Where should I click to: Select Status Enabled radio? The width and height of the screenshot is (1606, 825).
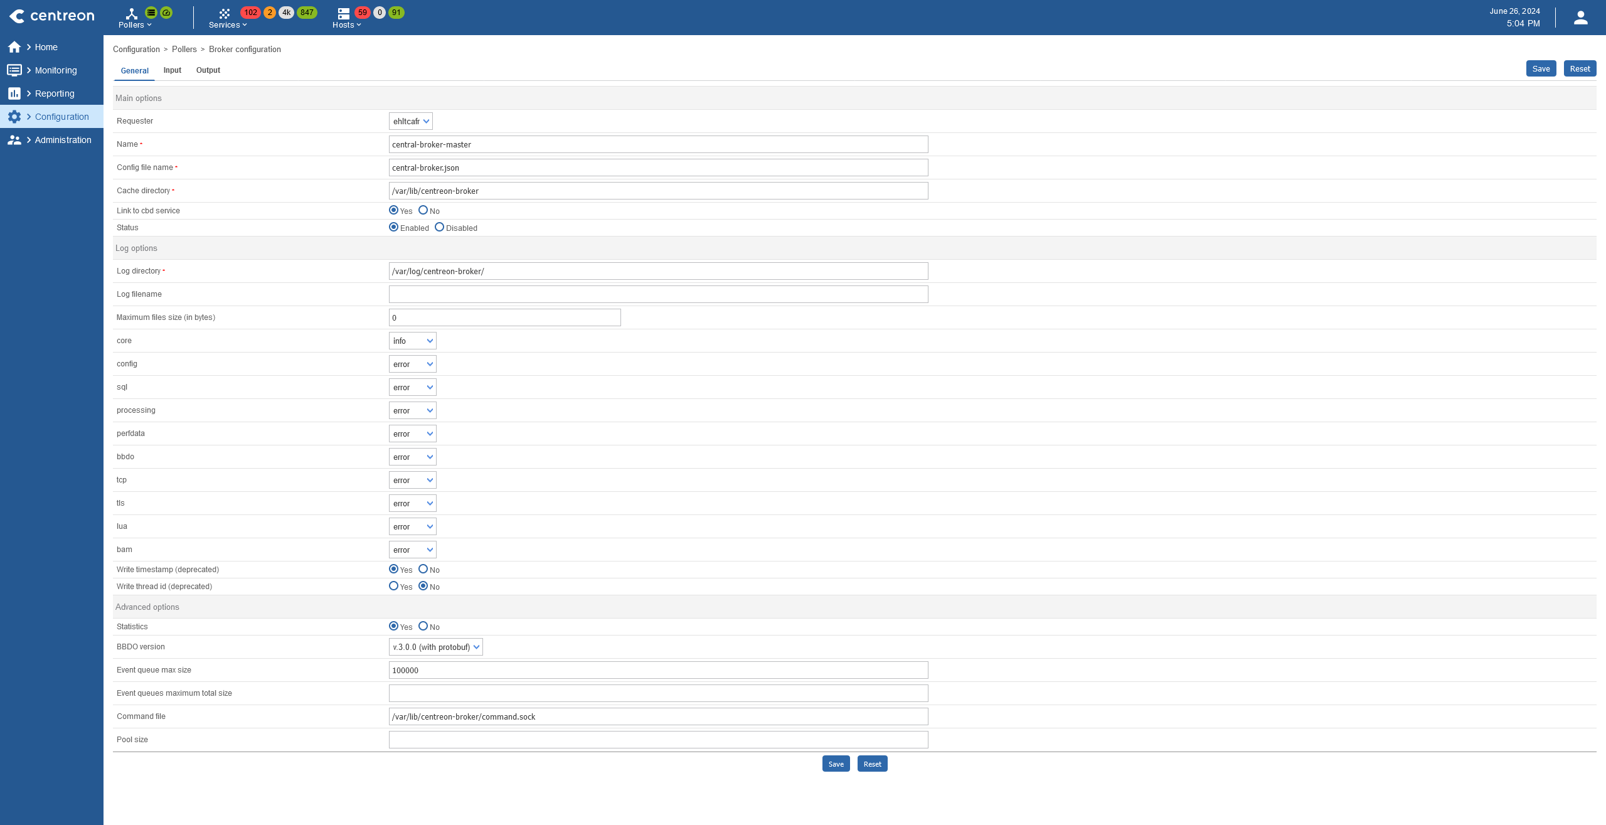click(x=393, y=227)
